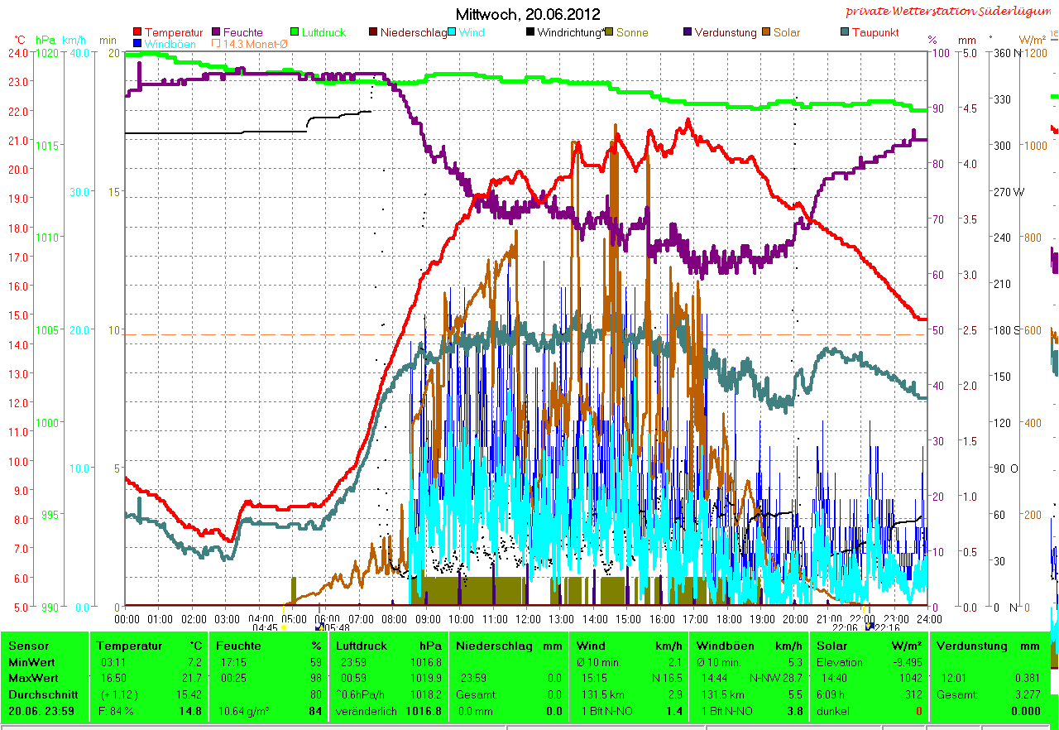1059x730 pixels.
Task: Click the purple Feuchte legend square
Action: click(x=217, y=32)
